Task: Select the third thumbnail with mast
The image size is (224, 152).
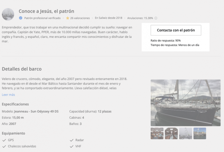Action: pyautogui.click(x=186, y=133)
